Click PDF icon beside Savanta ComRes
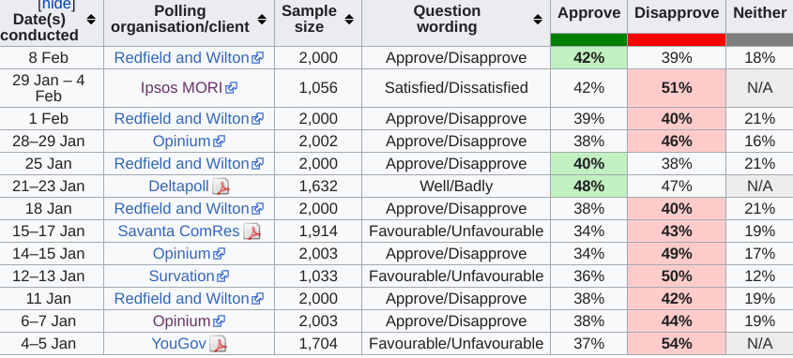The width and height of the screenshot is (793, 358). coord(252,231)
